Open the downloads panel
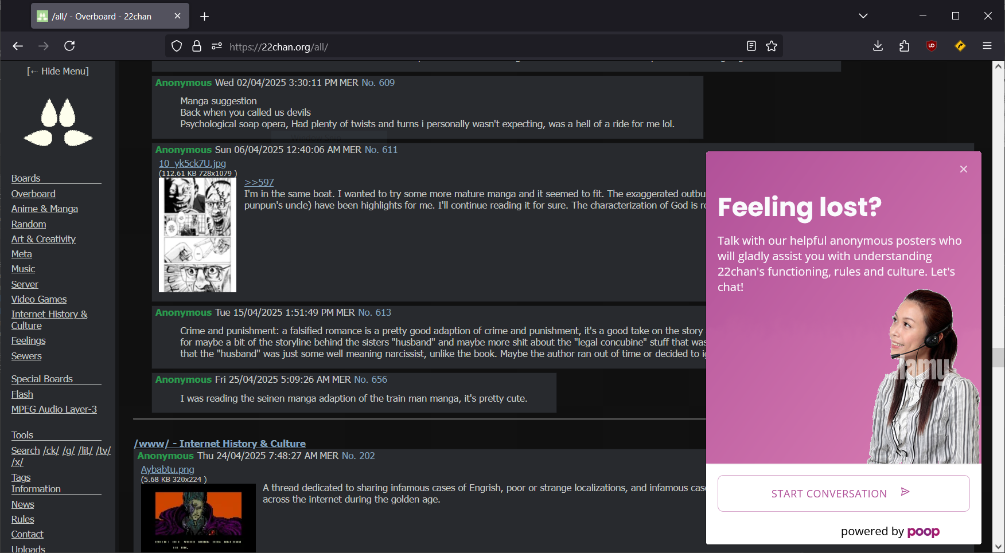1005x553 pixels. pyautogui.click(x=878, y=46)
